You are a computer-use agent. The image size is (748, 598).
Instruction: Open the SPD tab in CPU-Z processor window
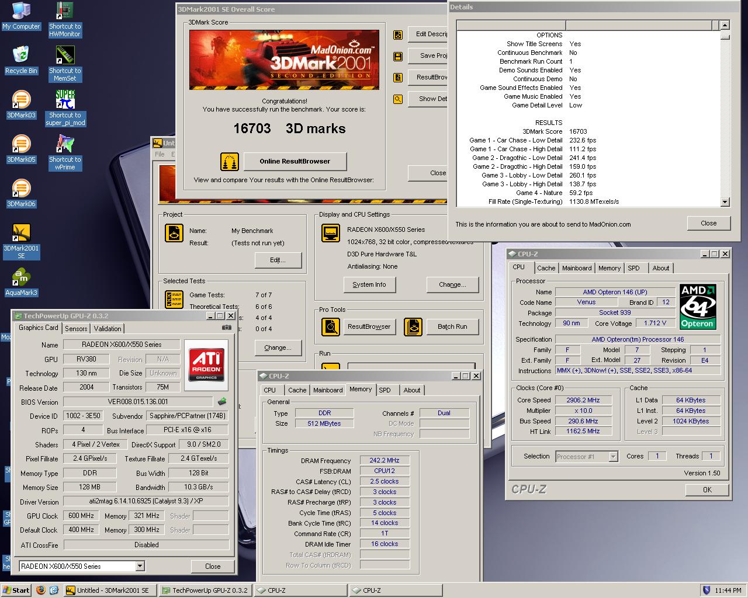pyautogui.click(x=633, y=268)
